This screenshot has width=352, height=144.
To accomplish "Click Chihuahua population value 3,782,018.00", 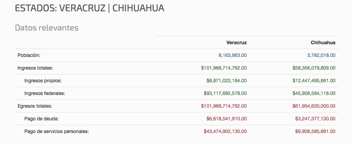I will pos(321,55).
